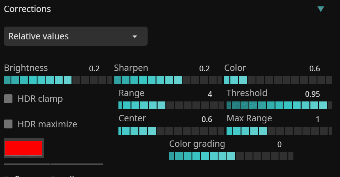Click the Color value 0.6
Image resolution: width=340 pixels, height=177 pixels.
pos(315,68)
